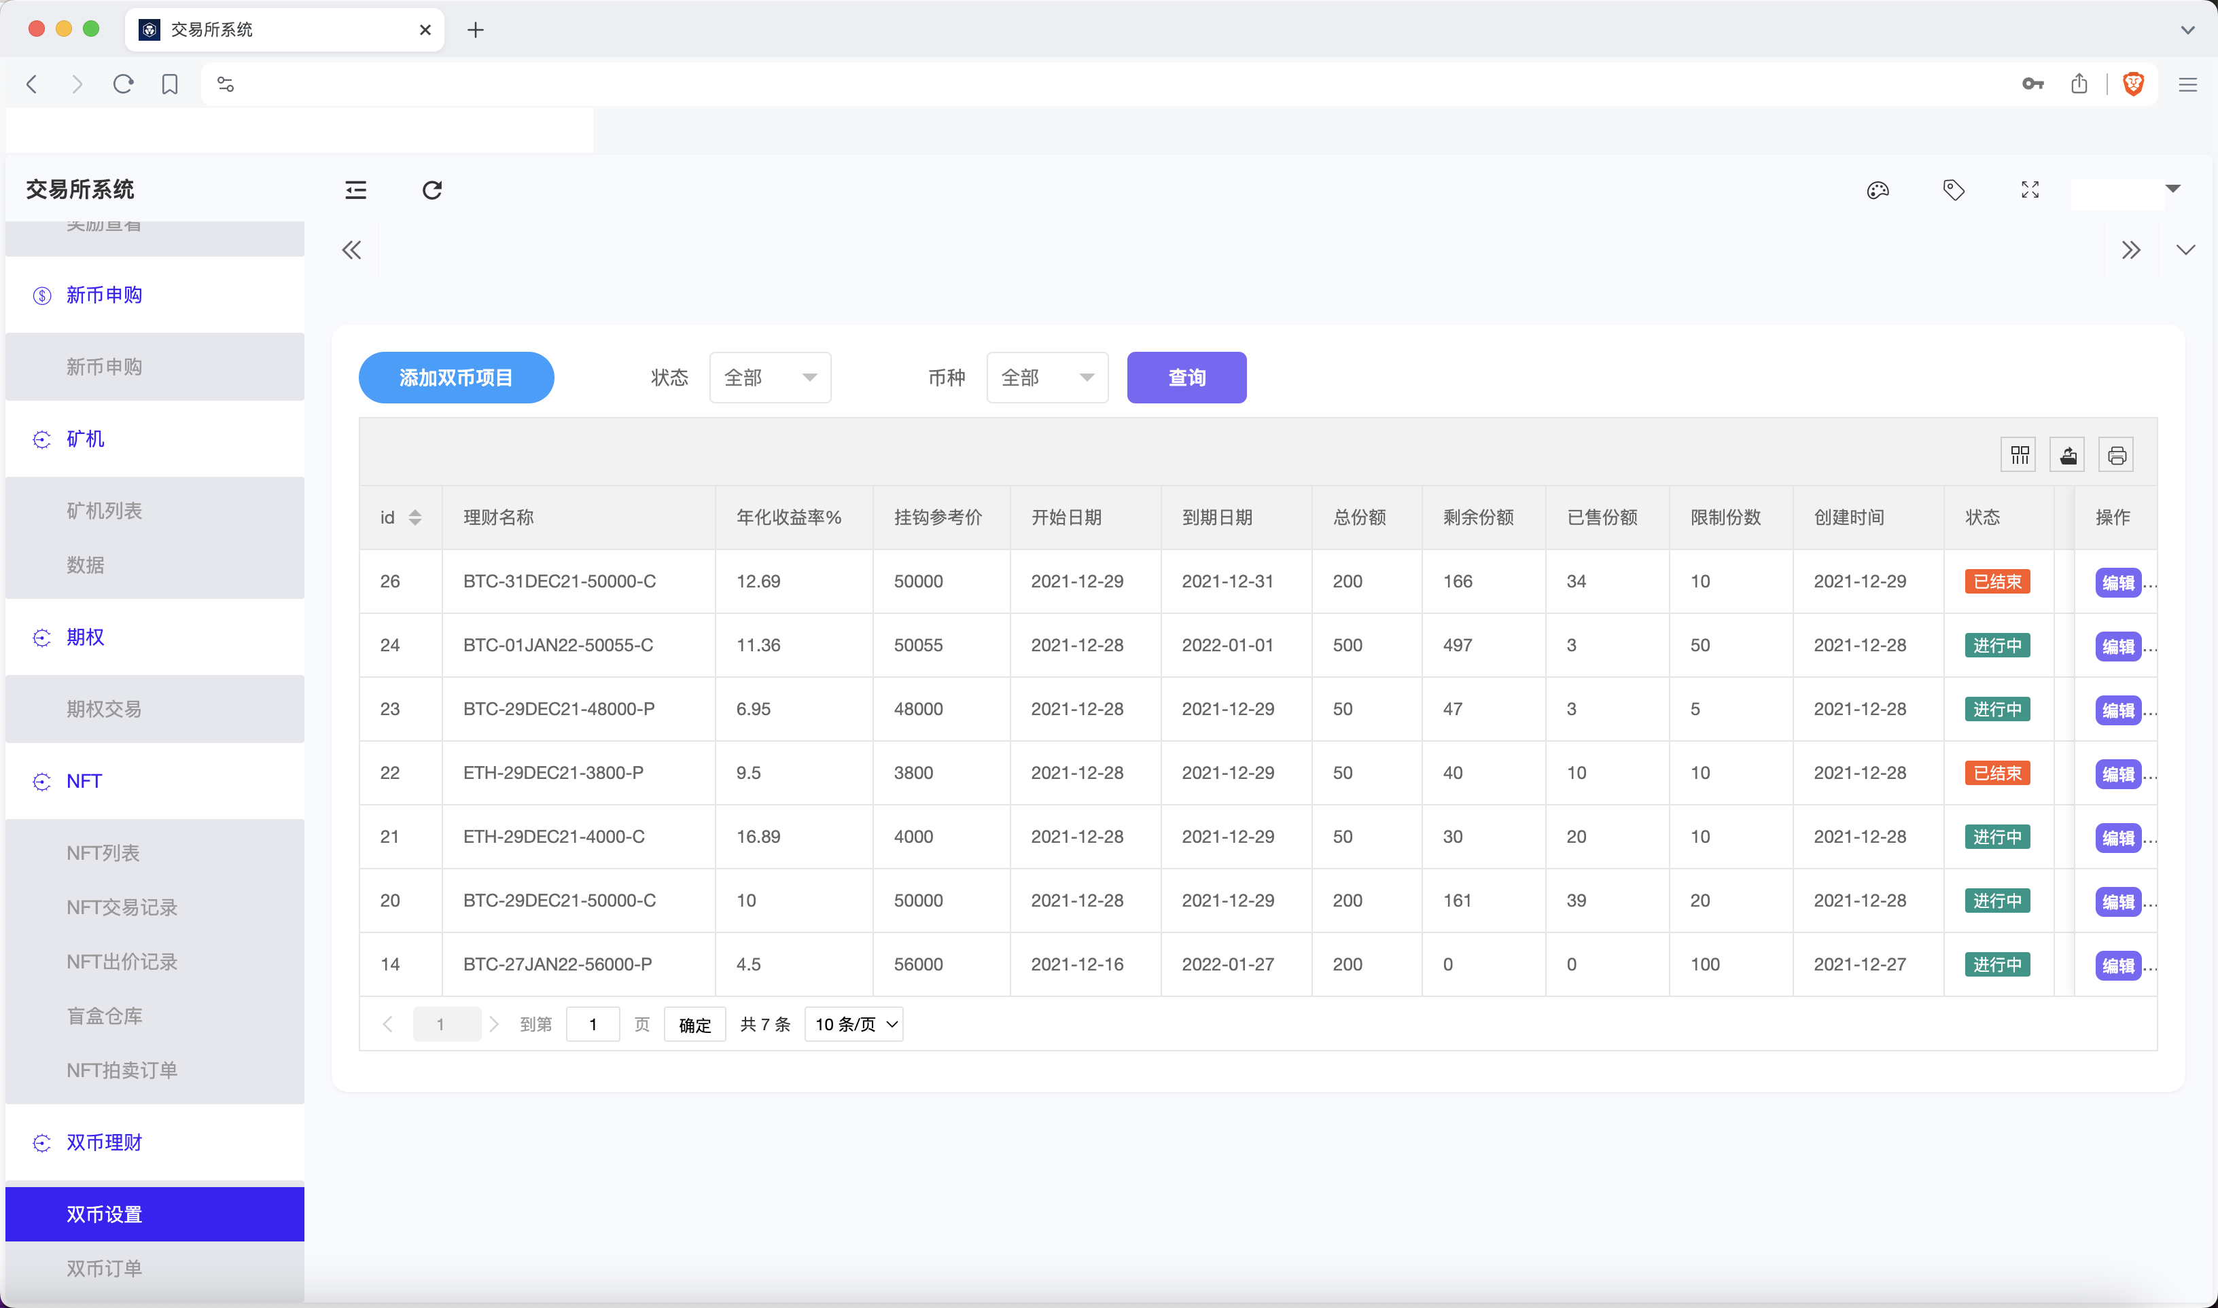Open site settings icon in address bar
This screenshot has height=1308, width=2218.
tap(226, 84)
